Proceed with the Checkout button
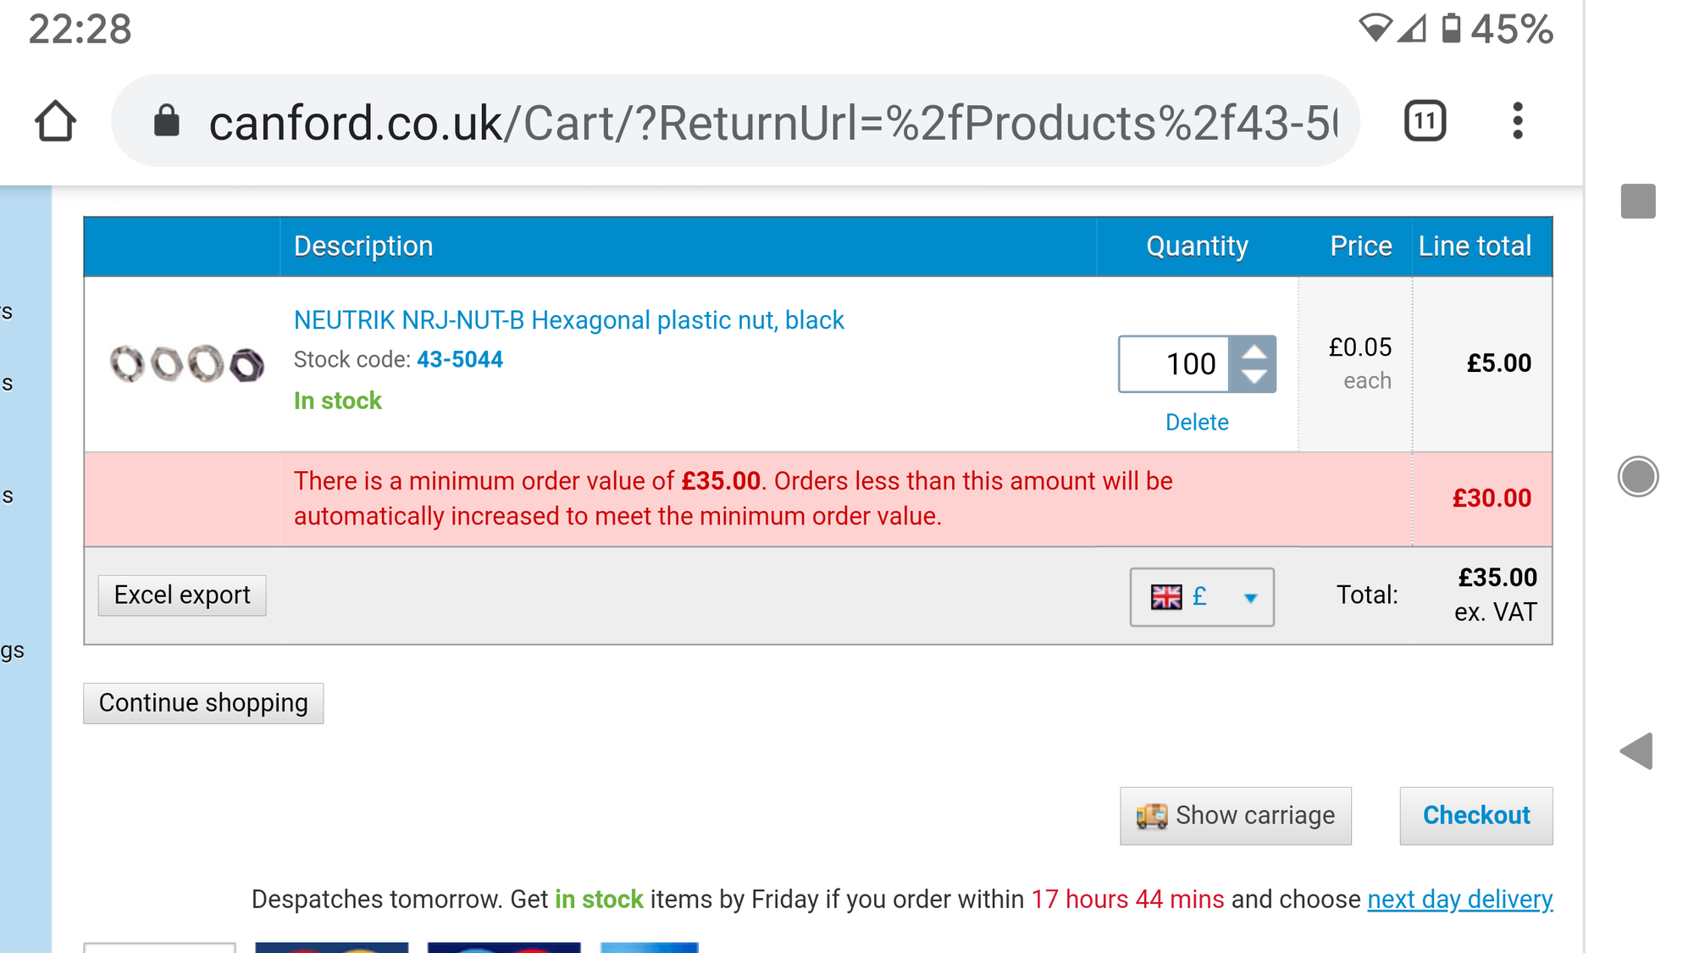This screenshot has height=953, width=1694. pos(1476,816)
